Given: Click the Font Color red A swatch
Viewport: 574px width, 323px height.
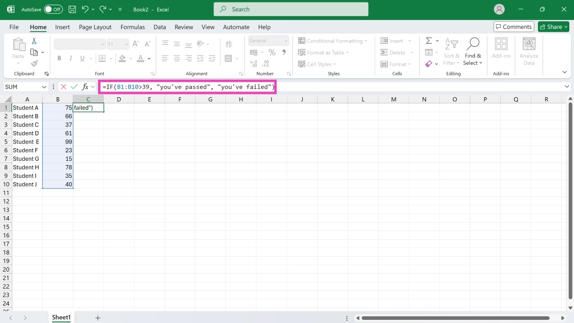Looking at the screenshot, I should [141, 59].
